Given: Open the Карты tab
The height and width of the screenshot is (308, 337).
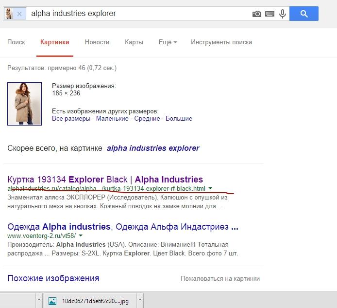Looking at the screenshot, I should [134, 42].
